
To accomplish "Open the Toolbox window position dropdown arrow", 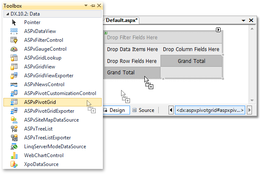I will [86, 5].
